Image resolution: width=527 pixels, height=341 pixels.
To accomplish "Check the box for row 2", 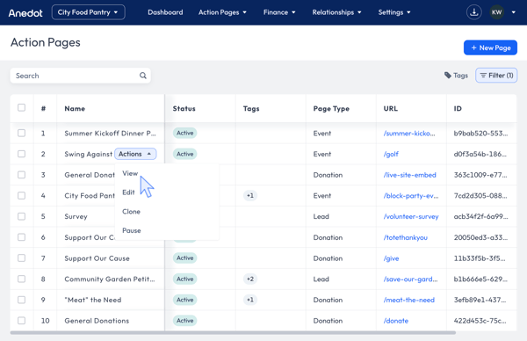I will point(21,154).
